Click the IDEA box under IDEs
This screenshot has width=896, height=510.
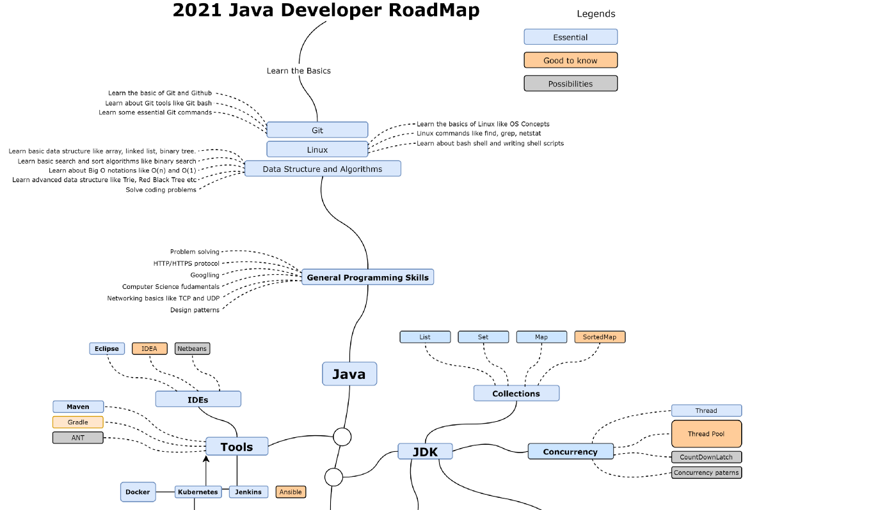click(149, 348)
